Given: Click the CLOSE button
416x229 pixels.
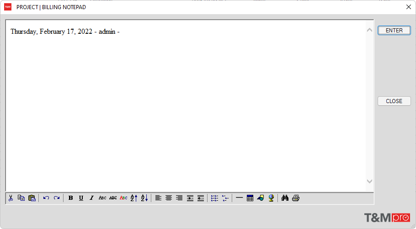Looking at the screenshot, I should 394,101.
